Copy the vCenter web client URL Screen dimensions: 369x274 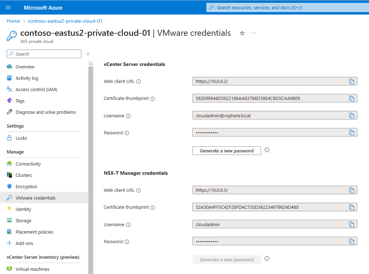[352, 81]
